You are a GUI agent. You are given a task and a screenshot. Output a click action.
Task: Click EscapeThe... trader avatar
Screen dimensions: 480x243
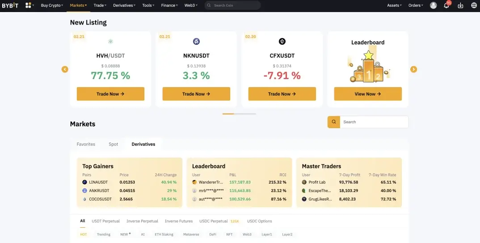pyautogui.click(x=304, y=191)
